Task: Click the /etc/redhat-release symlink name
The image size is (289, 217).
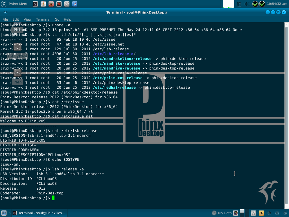Action: coord(114,88)
